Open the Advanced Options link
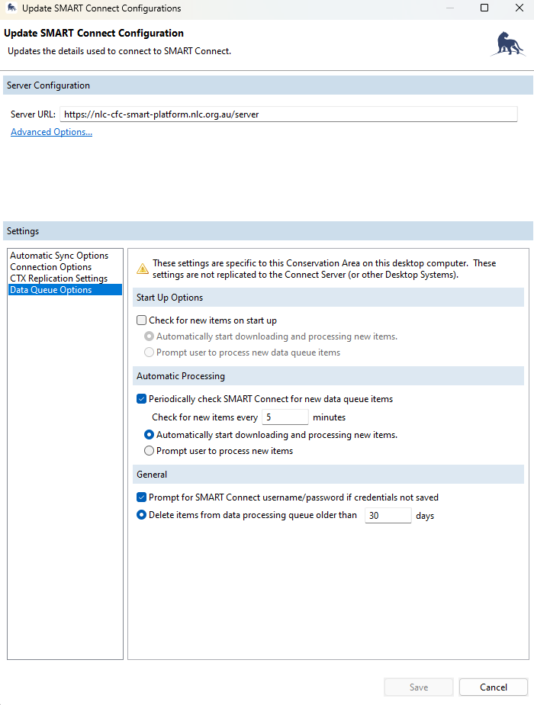 (x=51, y=132)
